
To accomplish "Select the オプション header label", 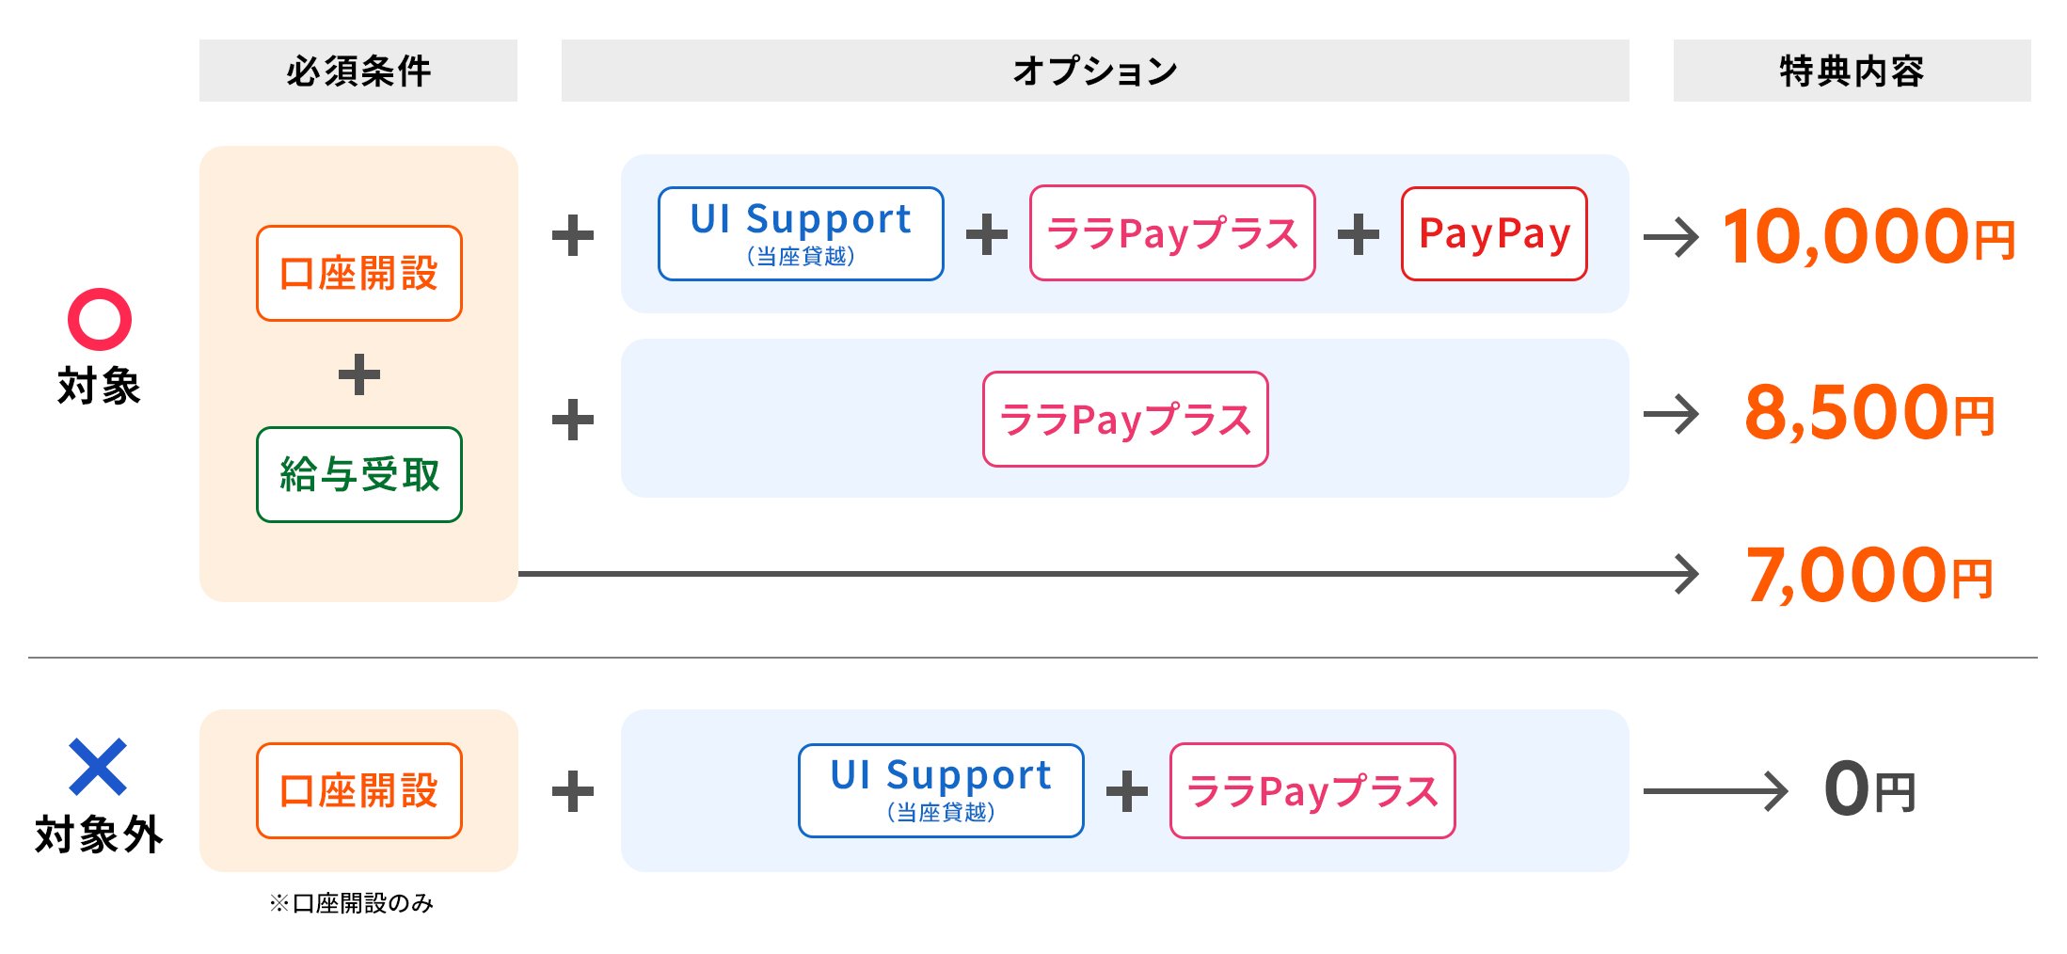I will pyautogui.click(x=1095, y=71).
